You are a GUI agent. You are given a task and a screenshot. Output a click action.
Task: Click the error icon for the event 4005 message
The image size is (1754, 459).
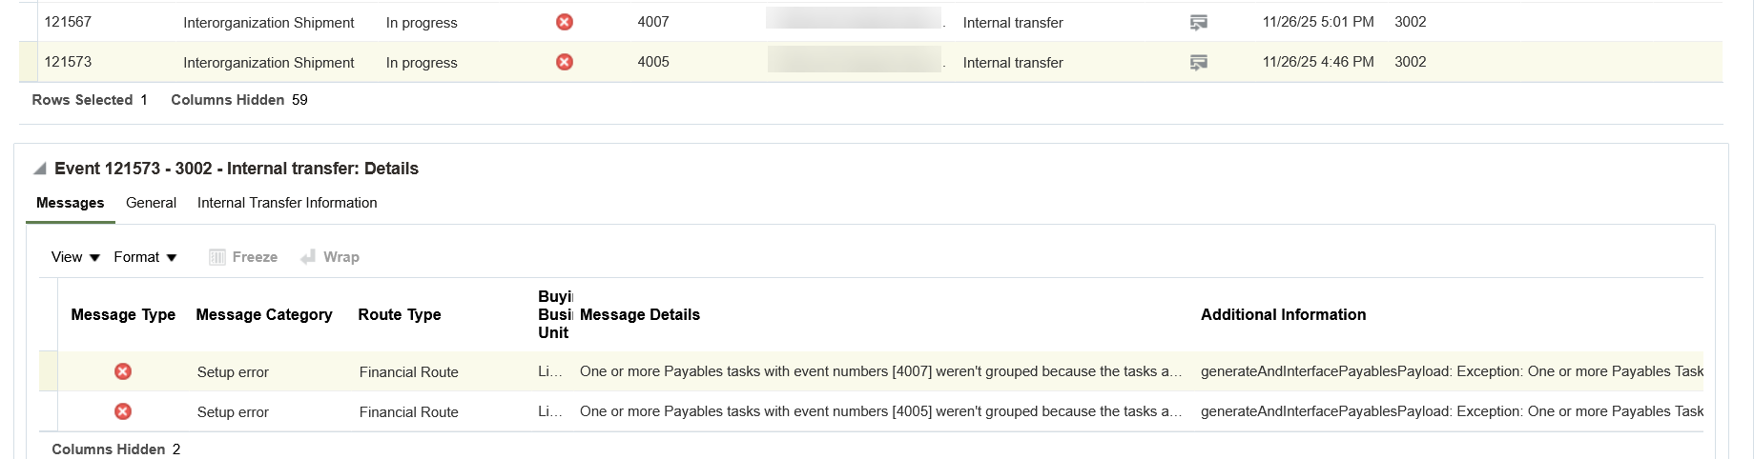[x=123, y=411]
